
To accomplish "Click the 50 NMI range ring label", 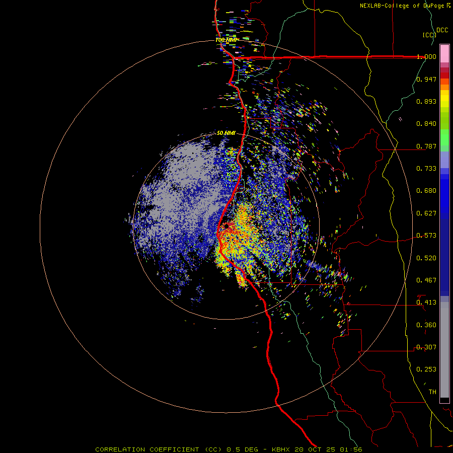I will coord(226,133).
